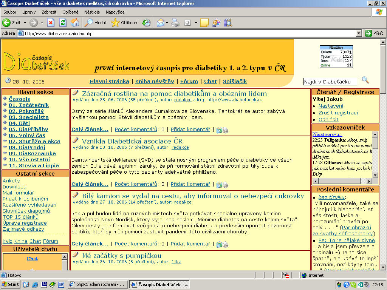Open the speaker volume tray icon
The width and height of the screenshot is (387, 290).
(367, 285)
